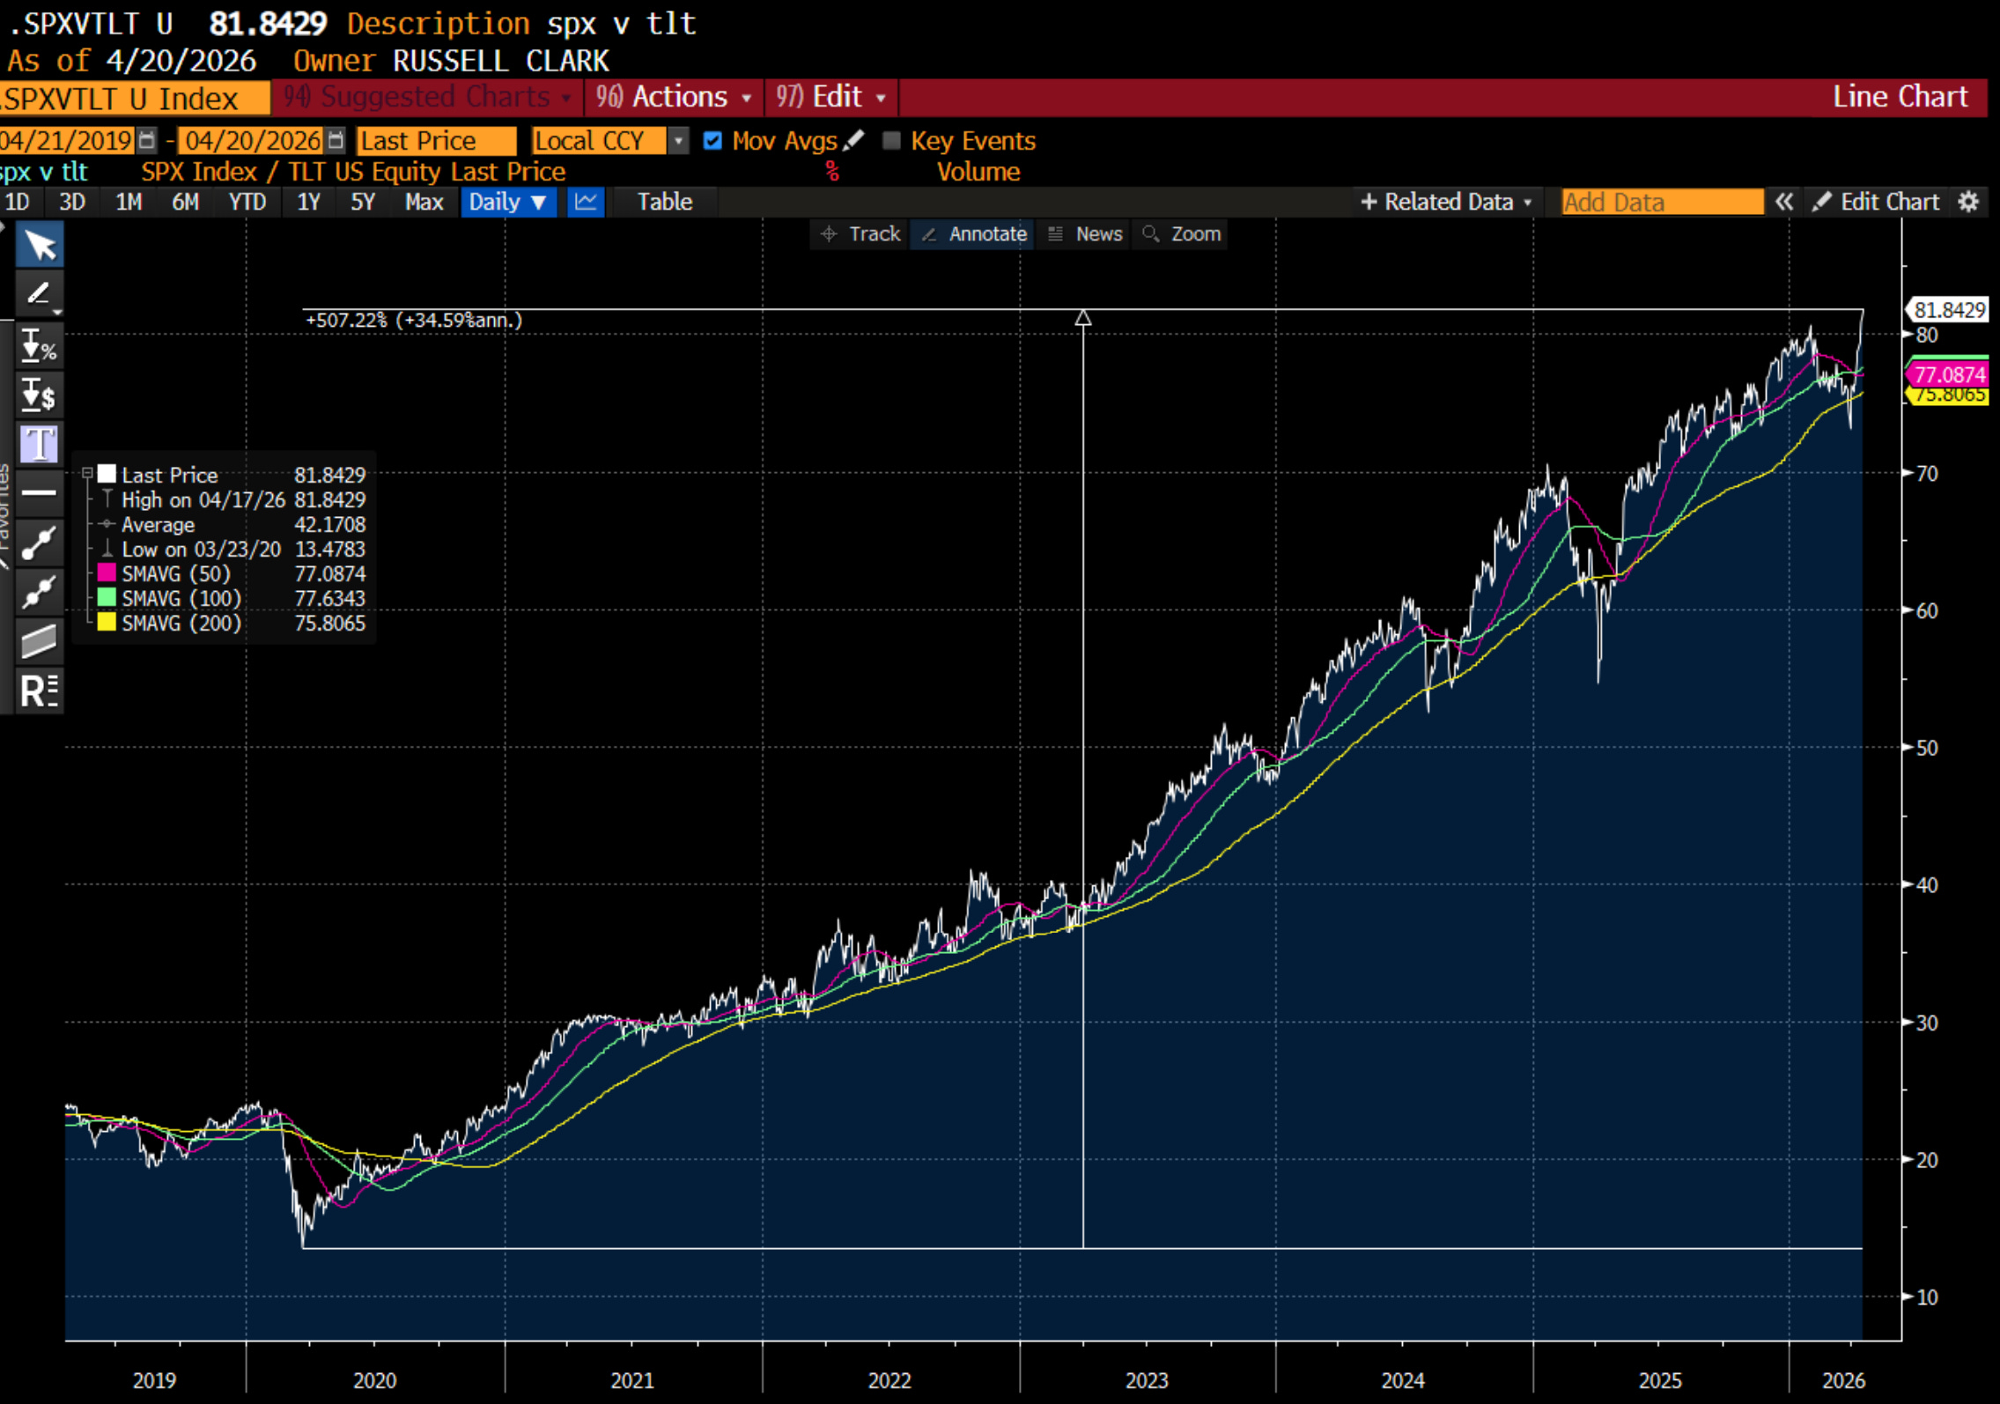Pick the text annotation T tool

coord(40,444)
